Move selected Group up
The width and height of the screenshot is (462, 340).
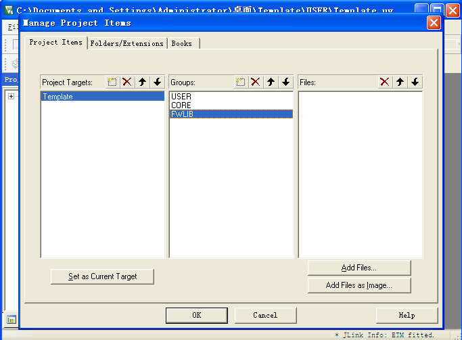271,82
